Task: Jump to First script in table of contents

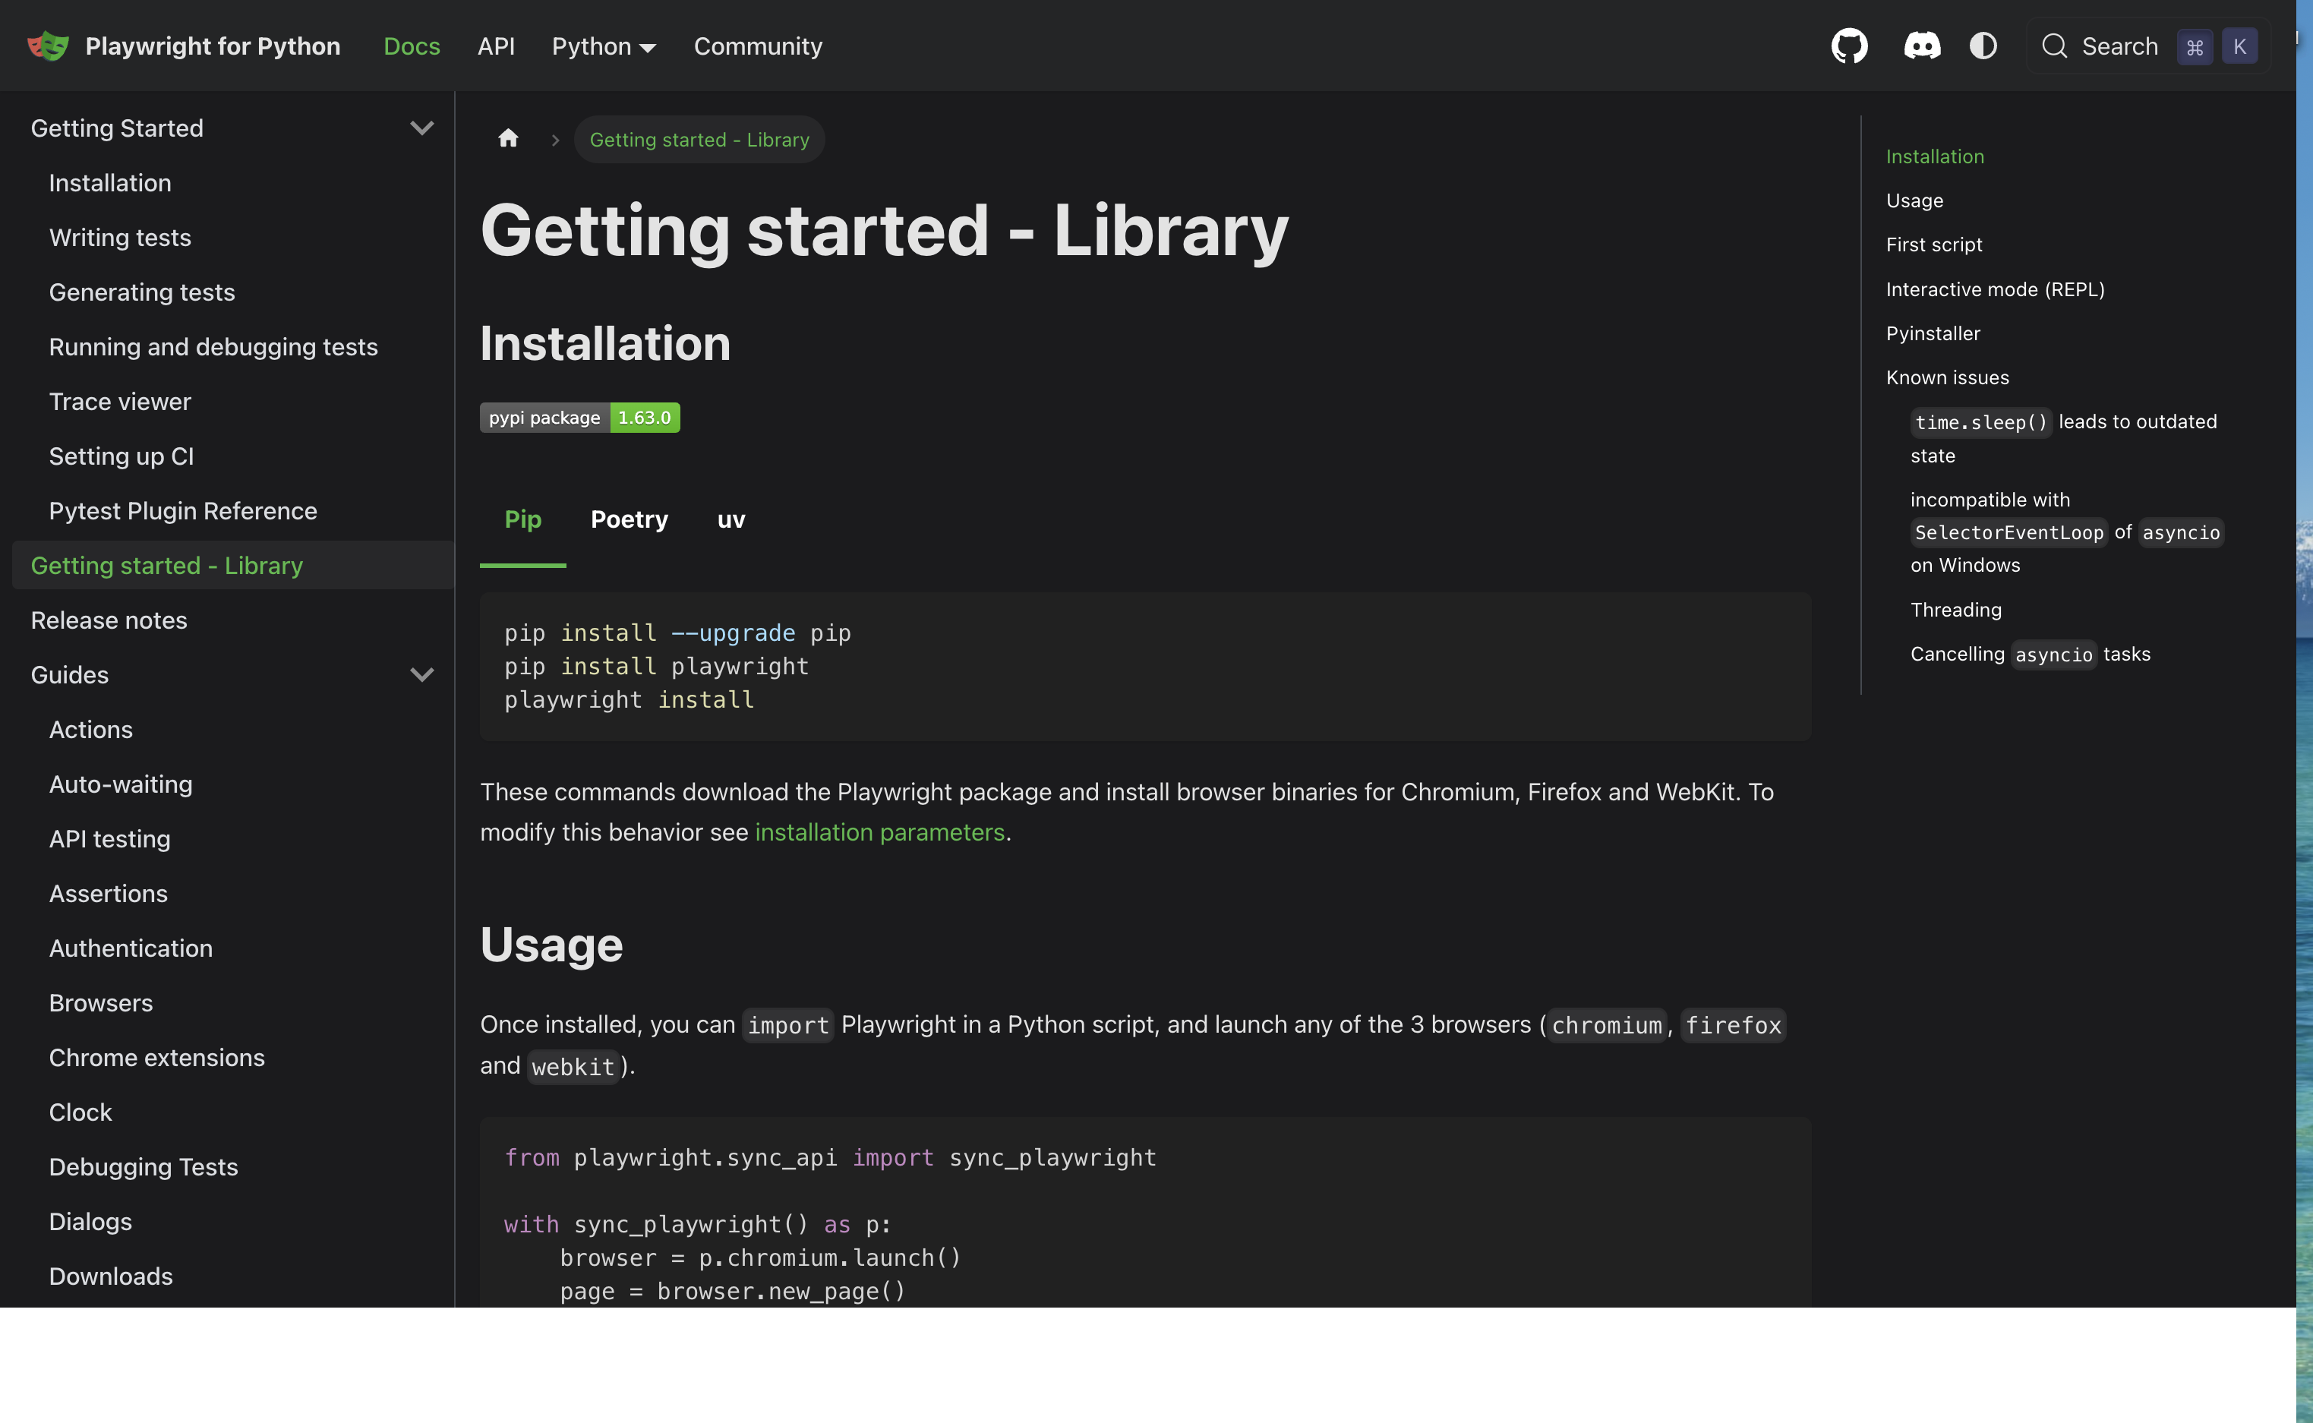Action: [x=1934, y=245]
